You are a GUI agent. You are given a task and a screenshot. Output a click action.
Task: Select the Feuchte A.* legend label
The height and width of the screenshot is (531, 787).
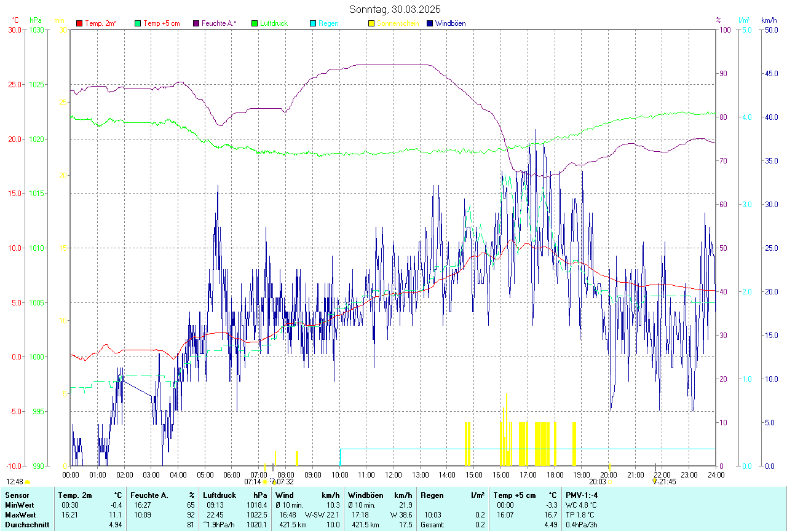pyautogui.click(x=219, y=23)
